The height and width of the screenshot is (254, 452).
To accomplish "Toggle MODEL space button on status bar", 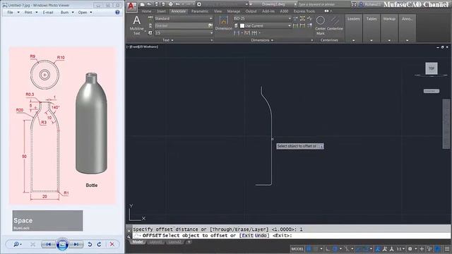I will [x=297, y=248].
